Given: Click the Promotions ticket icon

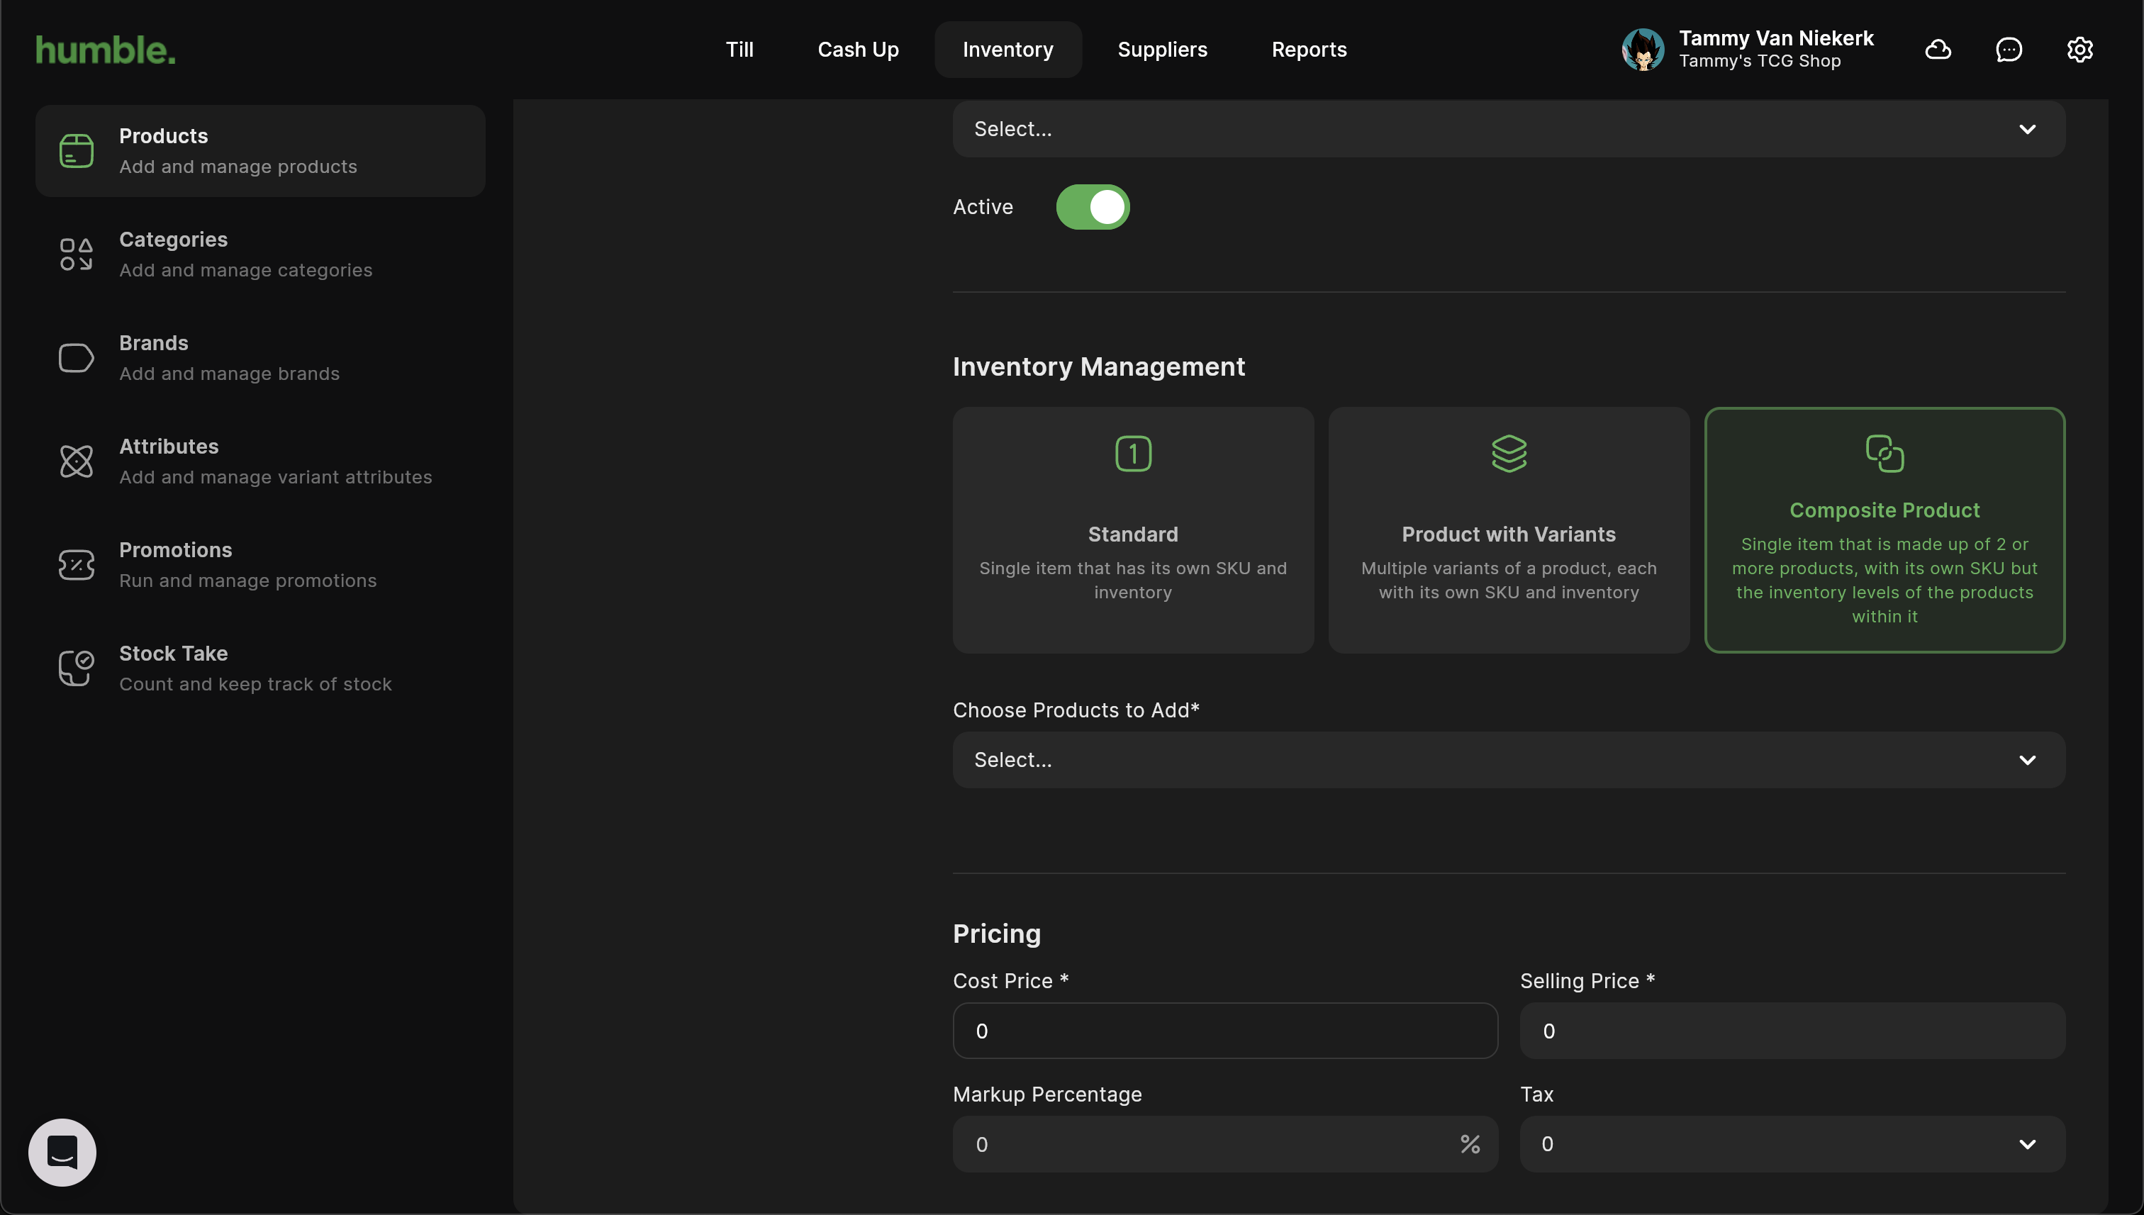Looking at the screenshot, I should click(76, 565).
